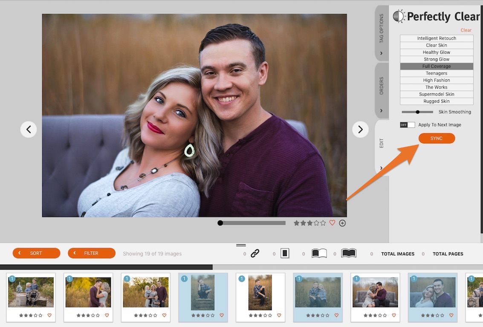Click the TOTAL PAGES label
This screenshot has width=483, height=327.
(x=448, y=254)
